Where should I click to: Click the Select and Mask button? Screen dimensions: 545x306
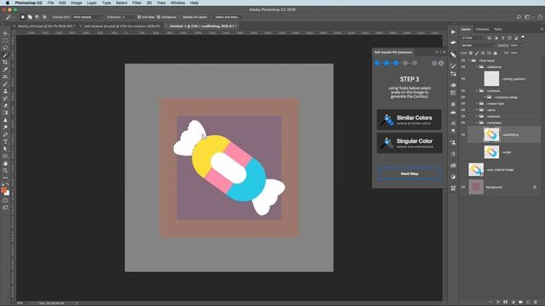point(227,17)
